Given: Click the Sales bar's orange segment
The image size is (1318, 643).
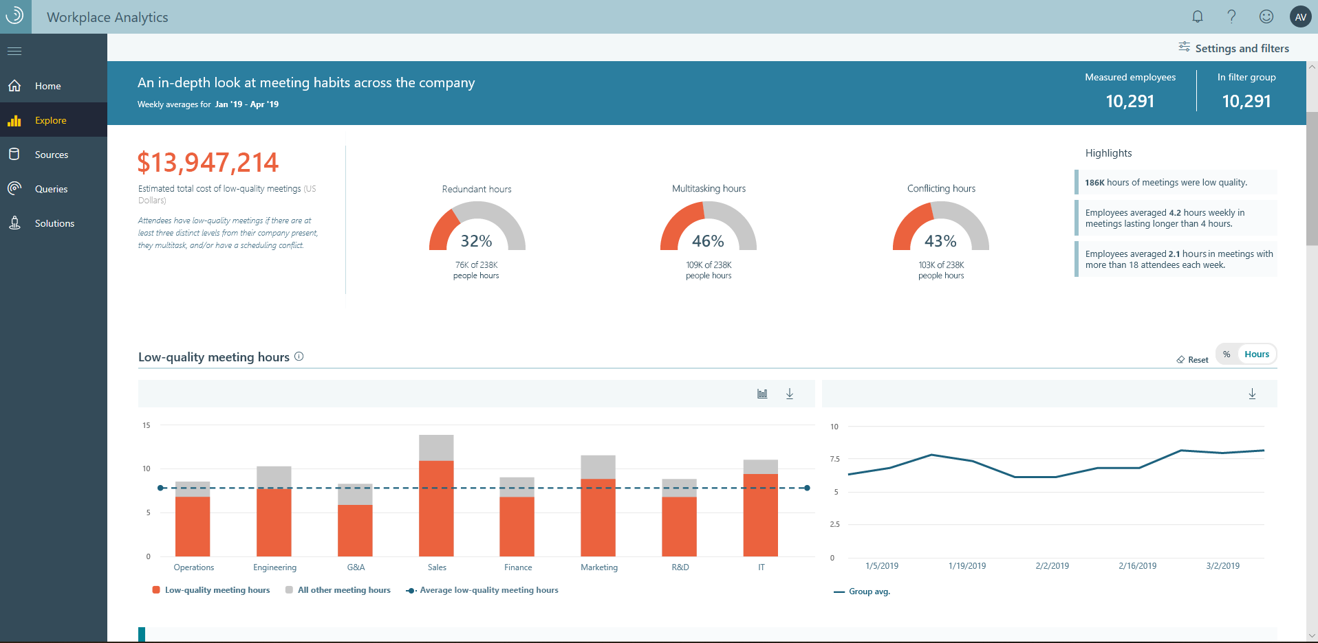Looking at the screenshot, I should (x=436, y=508).
